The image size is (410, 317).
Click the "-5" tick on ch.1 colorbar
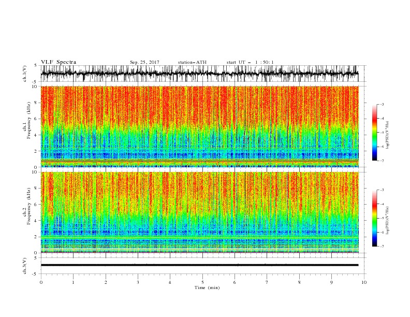click(382, 133)
